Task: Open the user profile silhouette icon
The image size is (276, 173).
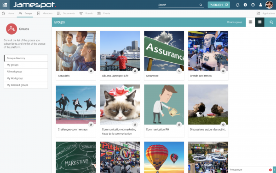Action: coord(260,5)
